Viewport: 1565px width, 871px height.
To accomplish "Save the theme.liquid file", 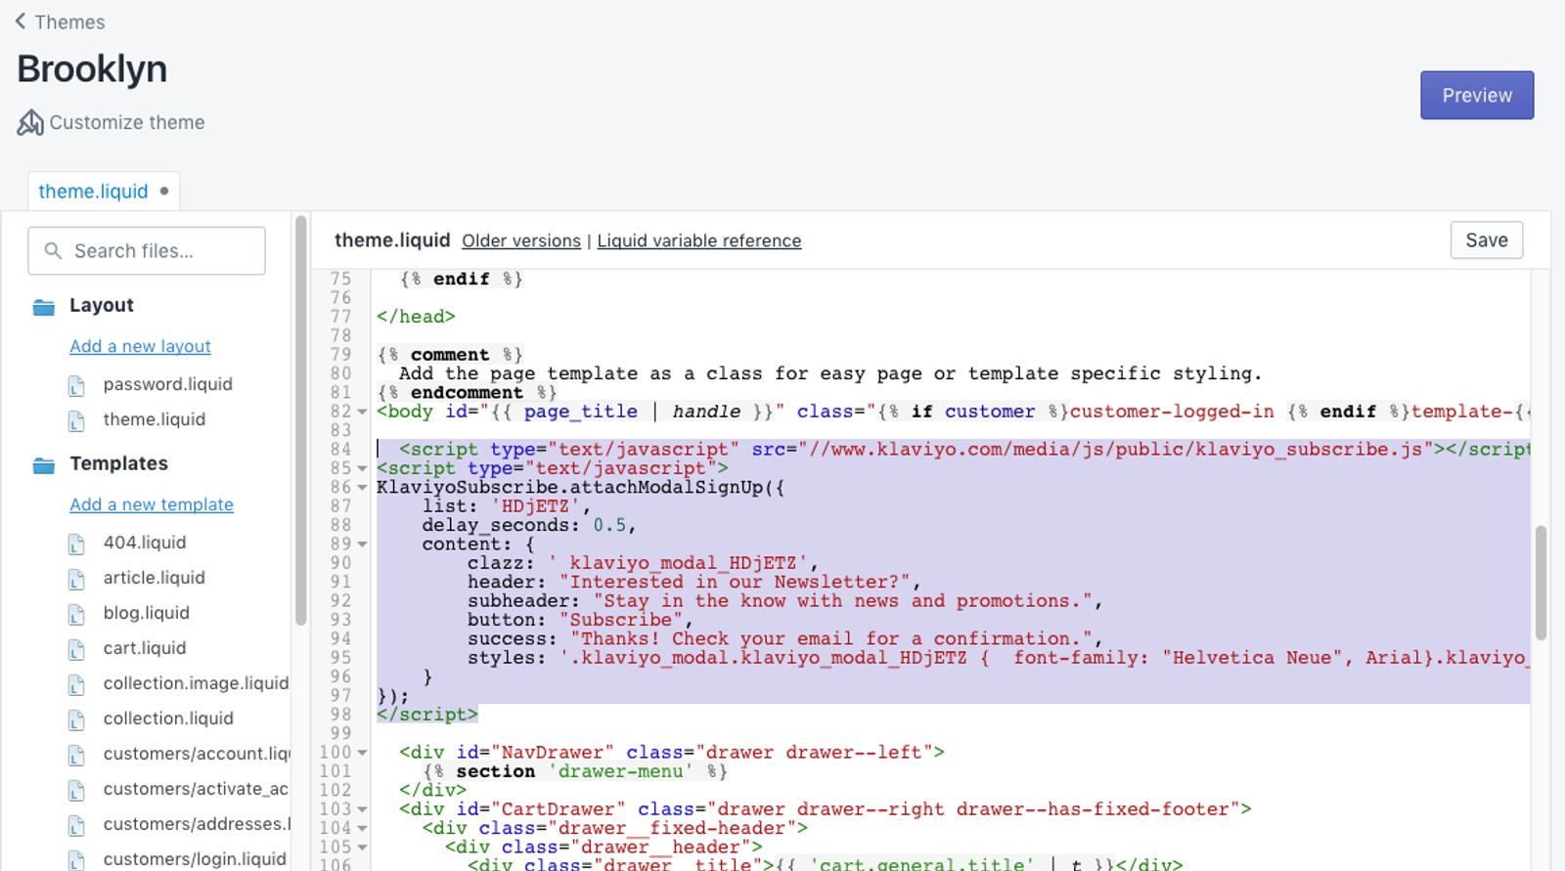I will [x=1486, y=240].
